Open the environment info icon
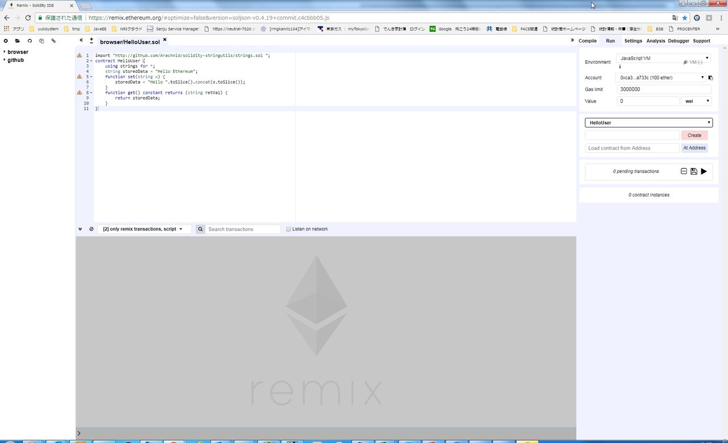This screenshot has height=443, width=728. (x=620, y=67)
